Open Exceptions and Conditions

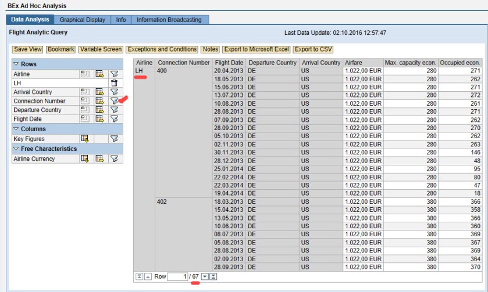(x=162, y=49)
